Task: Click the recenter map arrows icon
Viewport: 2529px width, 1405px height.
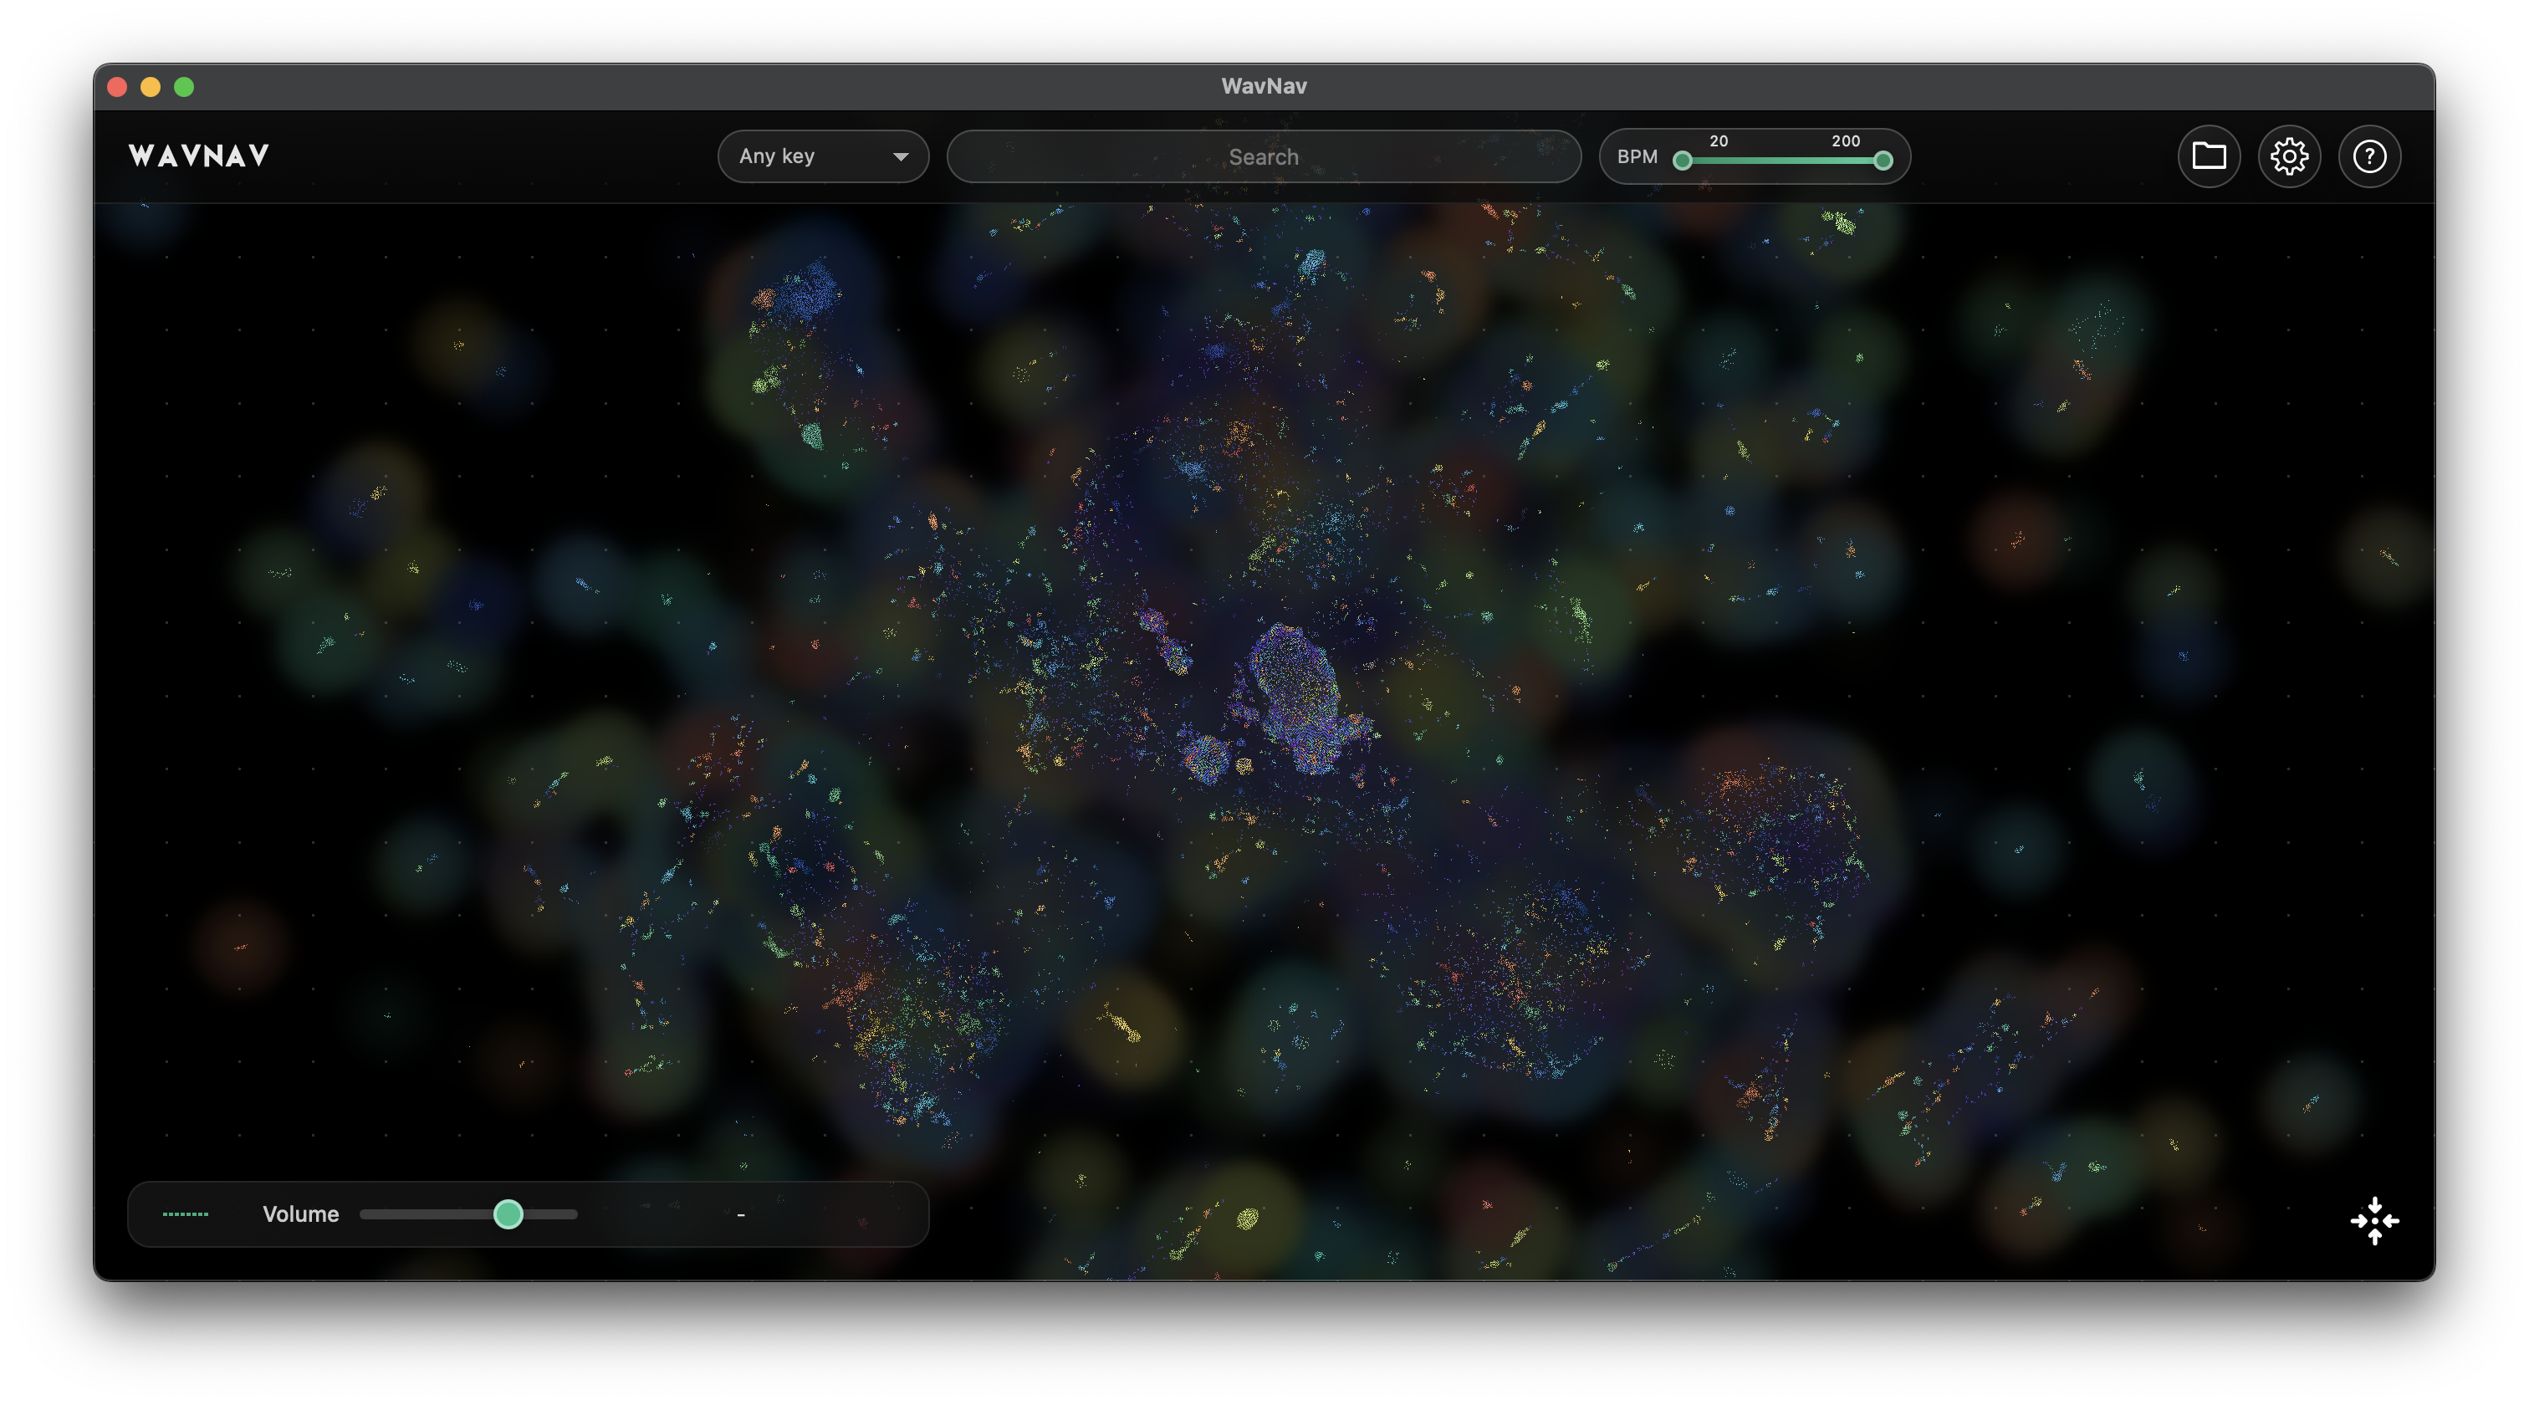Action: coord(2374,1220)
